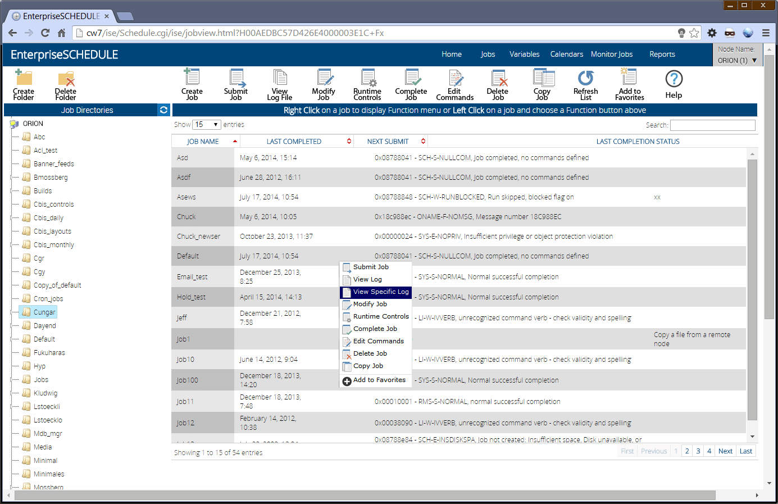This screenshot has height=504, width=778.
Task: Choose Edit Commands in the context menu
Action: pos(376,341)
